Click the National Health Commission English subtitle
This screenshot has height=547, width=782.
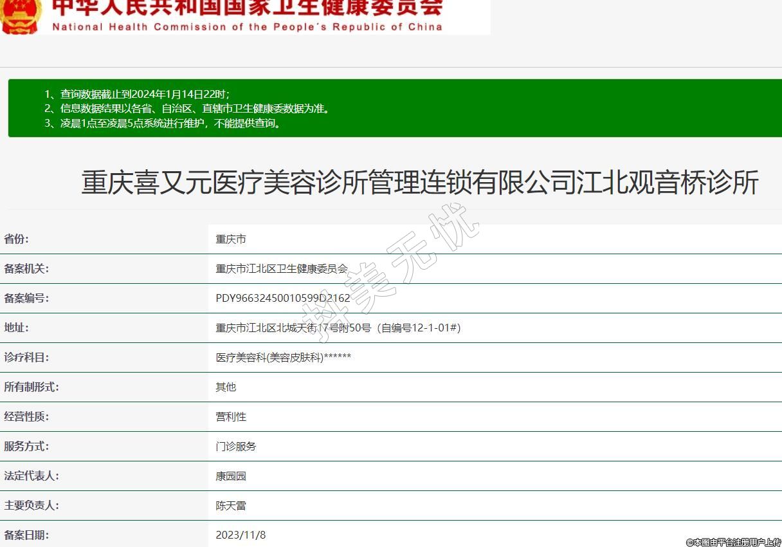tap(247, 27)
